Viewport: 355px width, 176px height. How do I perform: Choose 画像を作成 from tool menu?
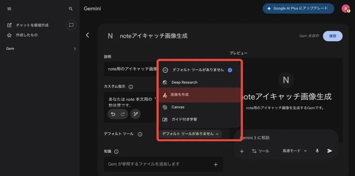tap(200, 95)
